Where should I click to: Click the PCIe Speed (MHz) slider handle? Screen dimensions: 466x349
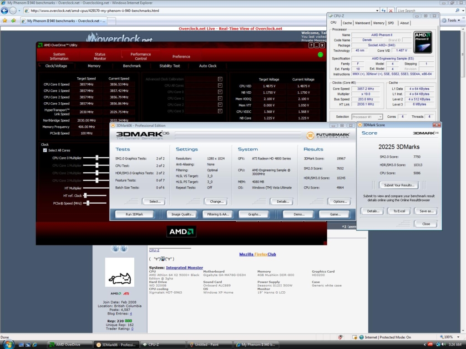(88, 203)
